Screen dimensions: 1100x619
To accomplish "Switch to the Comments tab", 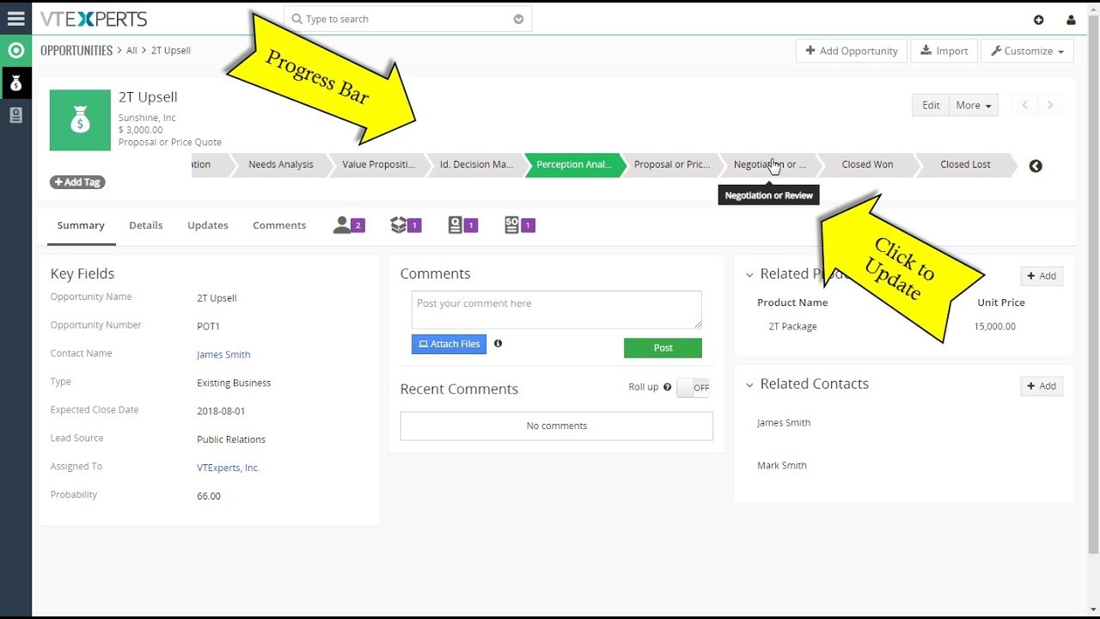I will pyautogui.click(x=279, y=225).
